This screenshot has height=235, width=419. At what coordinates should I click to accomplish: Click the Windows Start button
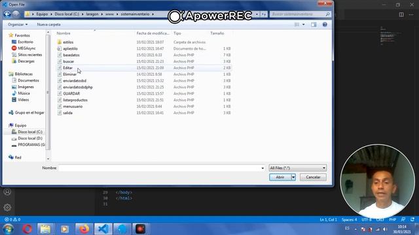9,229
